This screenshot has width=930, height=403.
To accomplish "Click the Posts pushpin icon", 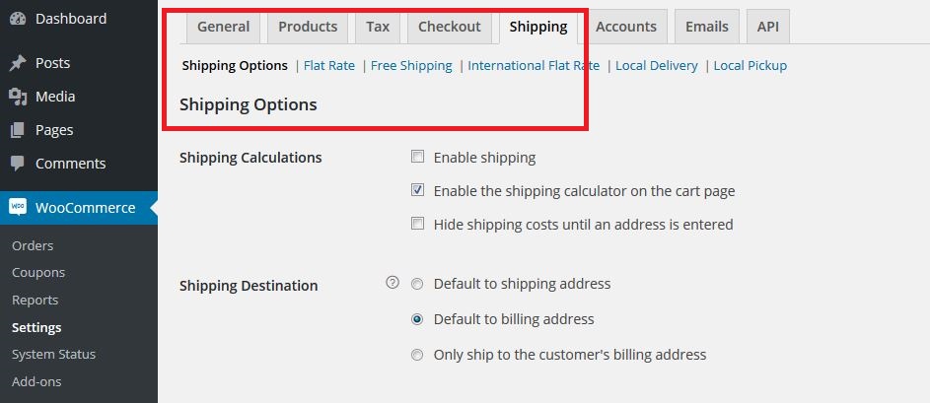I will point(18,63).
